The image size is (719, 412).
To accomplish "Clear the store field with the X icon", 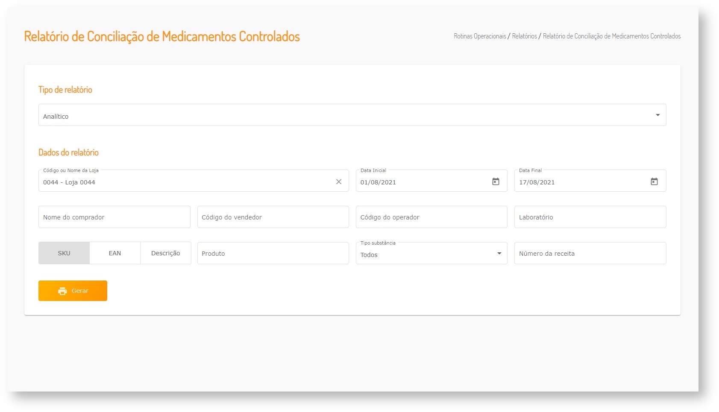I will pyautogui.click(x=339, y=182).
